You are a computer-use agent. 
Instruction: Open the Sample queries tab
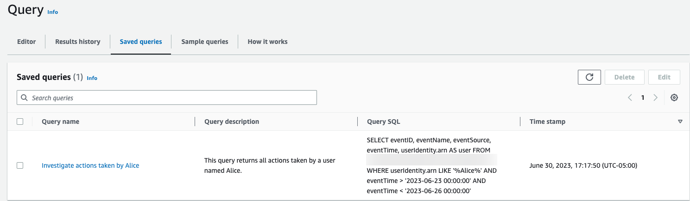(x=204, y=42)
